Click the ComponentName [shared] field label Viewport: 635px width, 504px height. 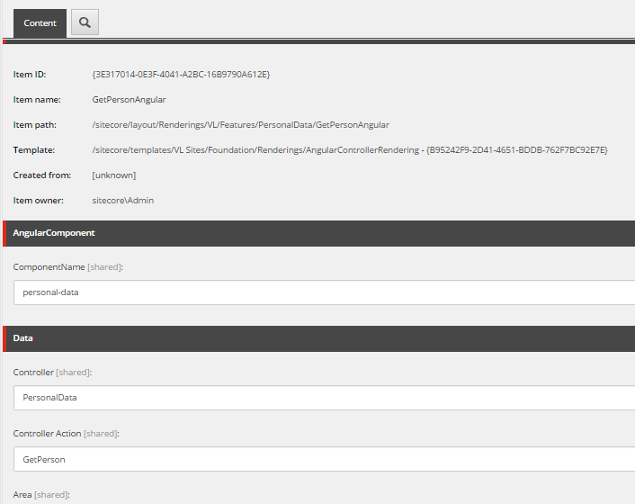(x=68, y=267)
